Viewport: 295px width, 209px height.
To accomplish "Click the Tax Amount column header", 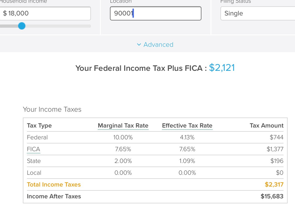I will (266, 126).
